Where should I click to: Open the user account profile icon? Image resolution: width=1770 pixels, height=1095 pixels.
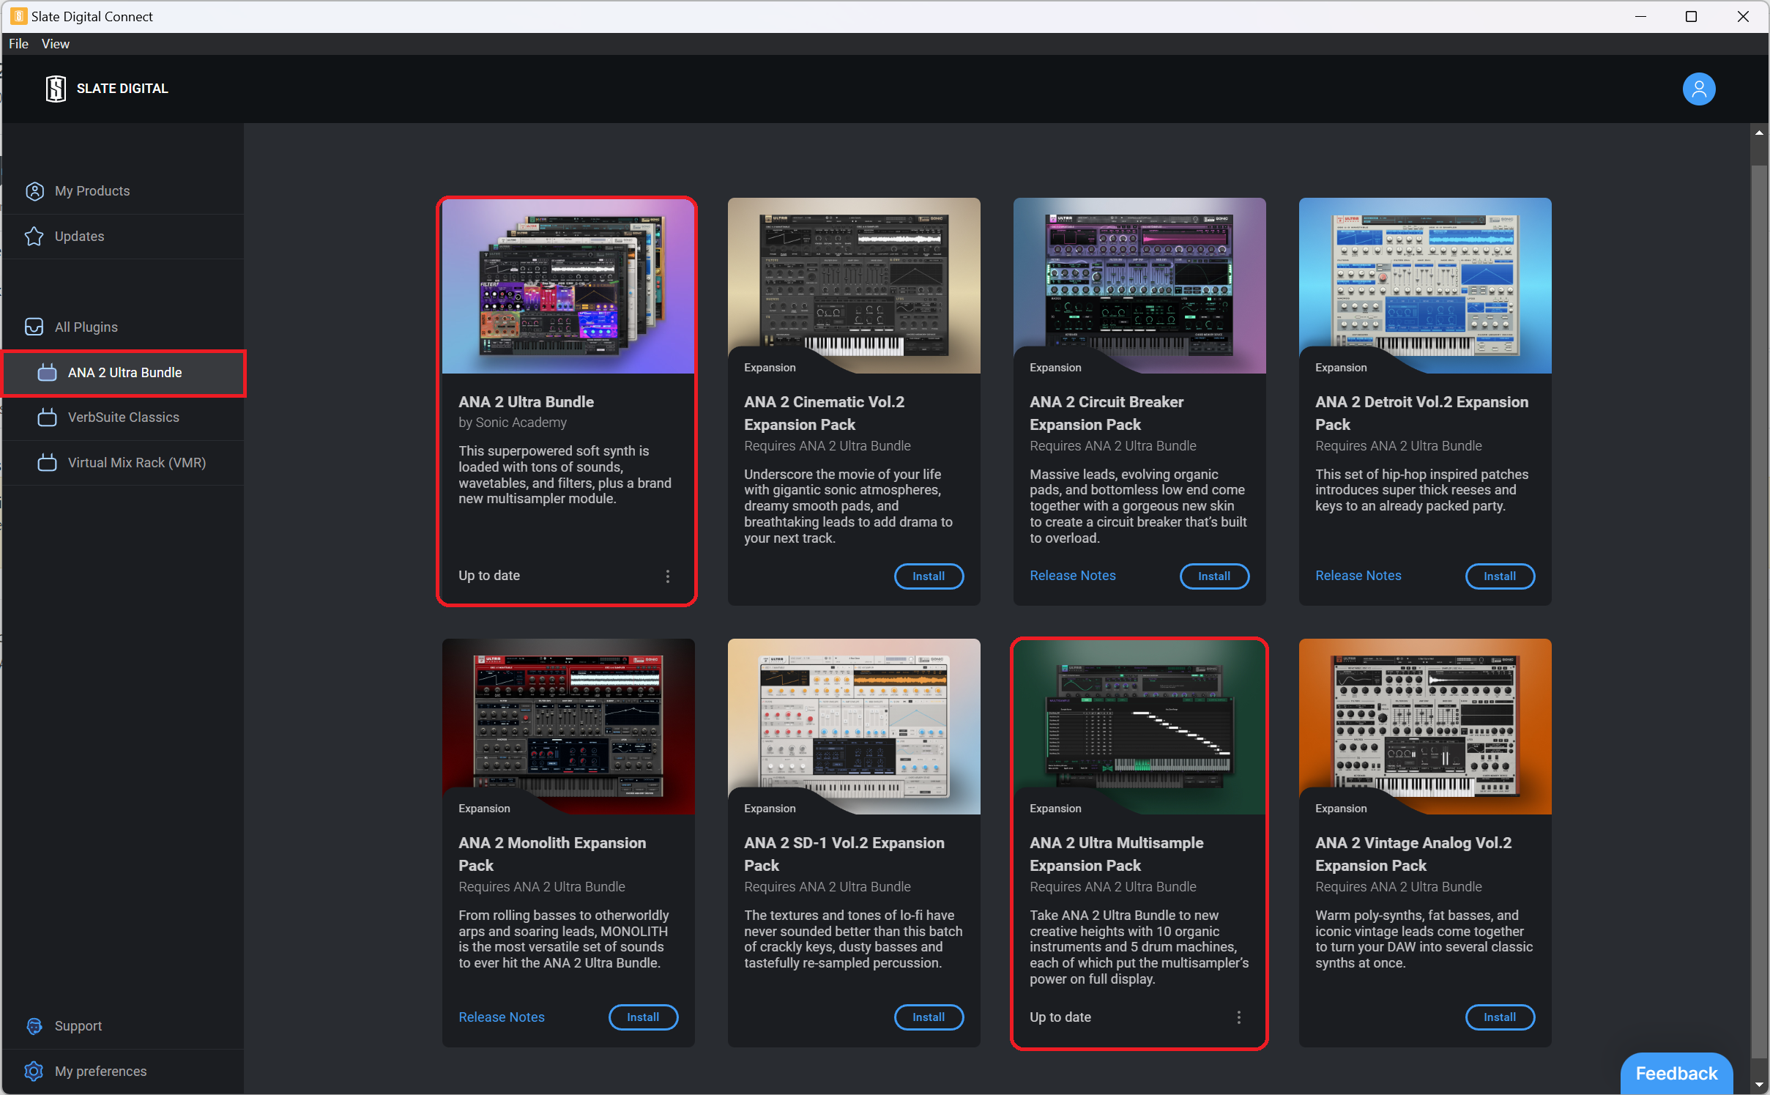tap(1699, 89)
